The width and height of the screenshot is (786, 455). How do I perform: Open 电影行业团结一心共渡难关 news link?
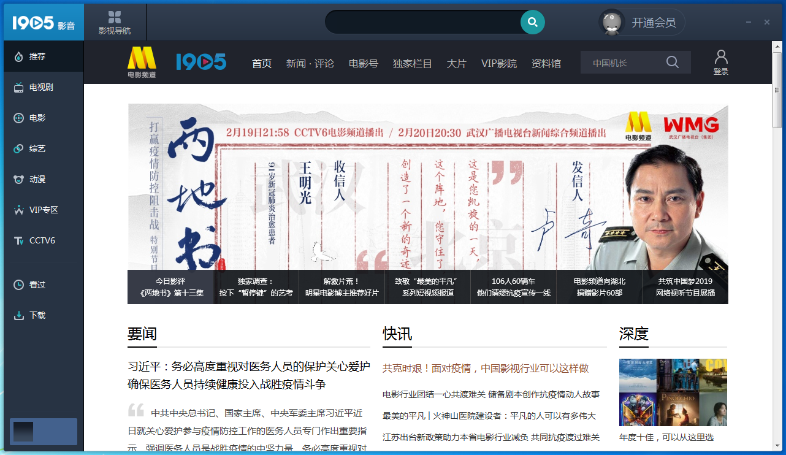coord(491,394)
